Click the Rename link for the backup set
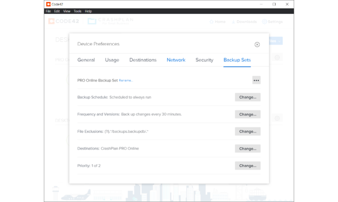 point(126,81)
